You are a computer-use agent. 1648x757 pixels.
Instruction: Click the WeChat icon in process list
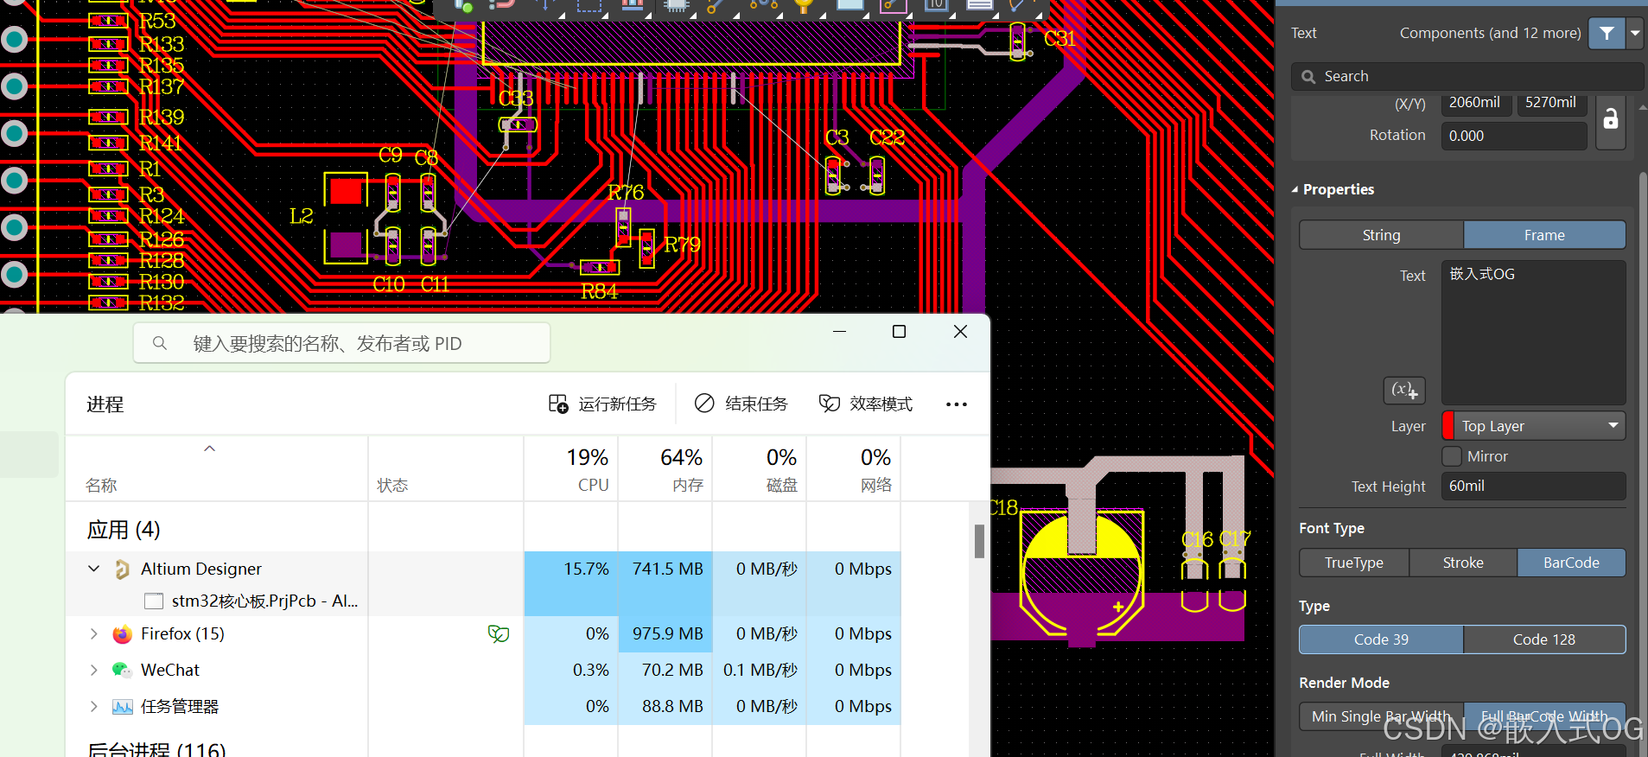(x=123, y=670)
